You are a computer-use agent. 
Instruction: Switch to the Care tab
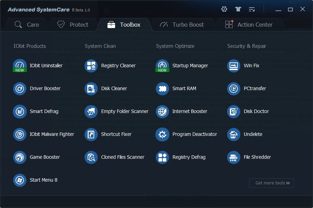(27, 25)
